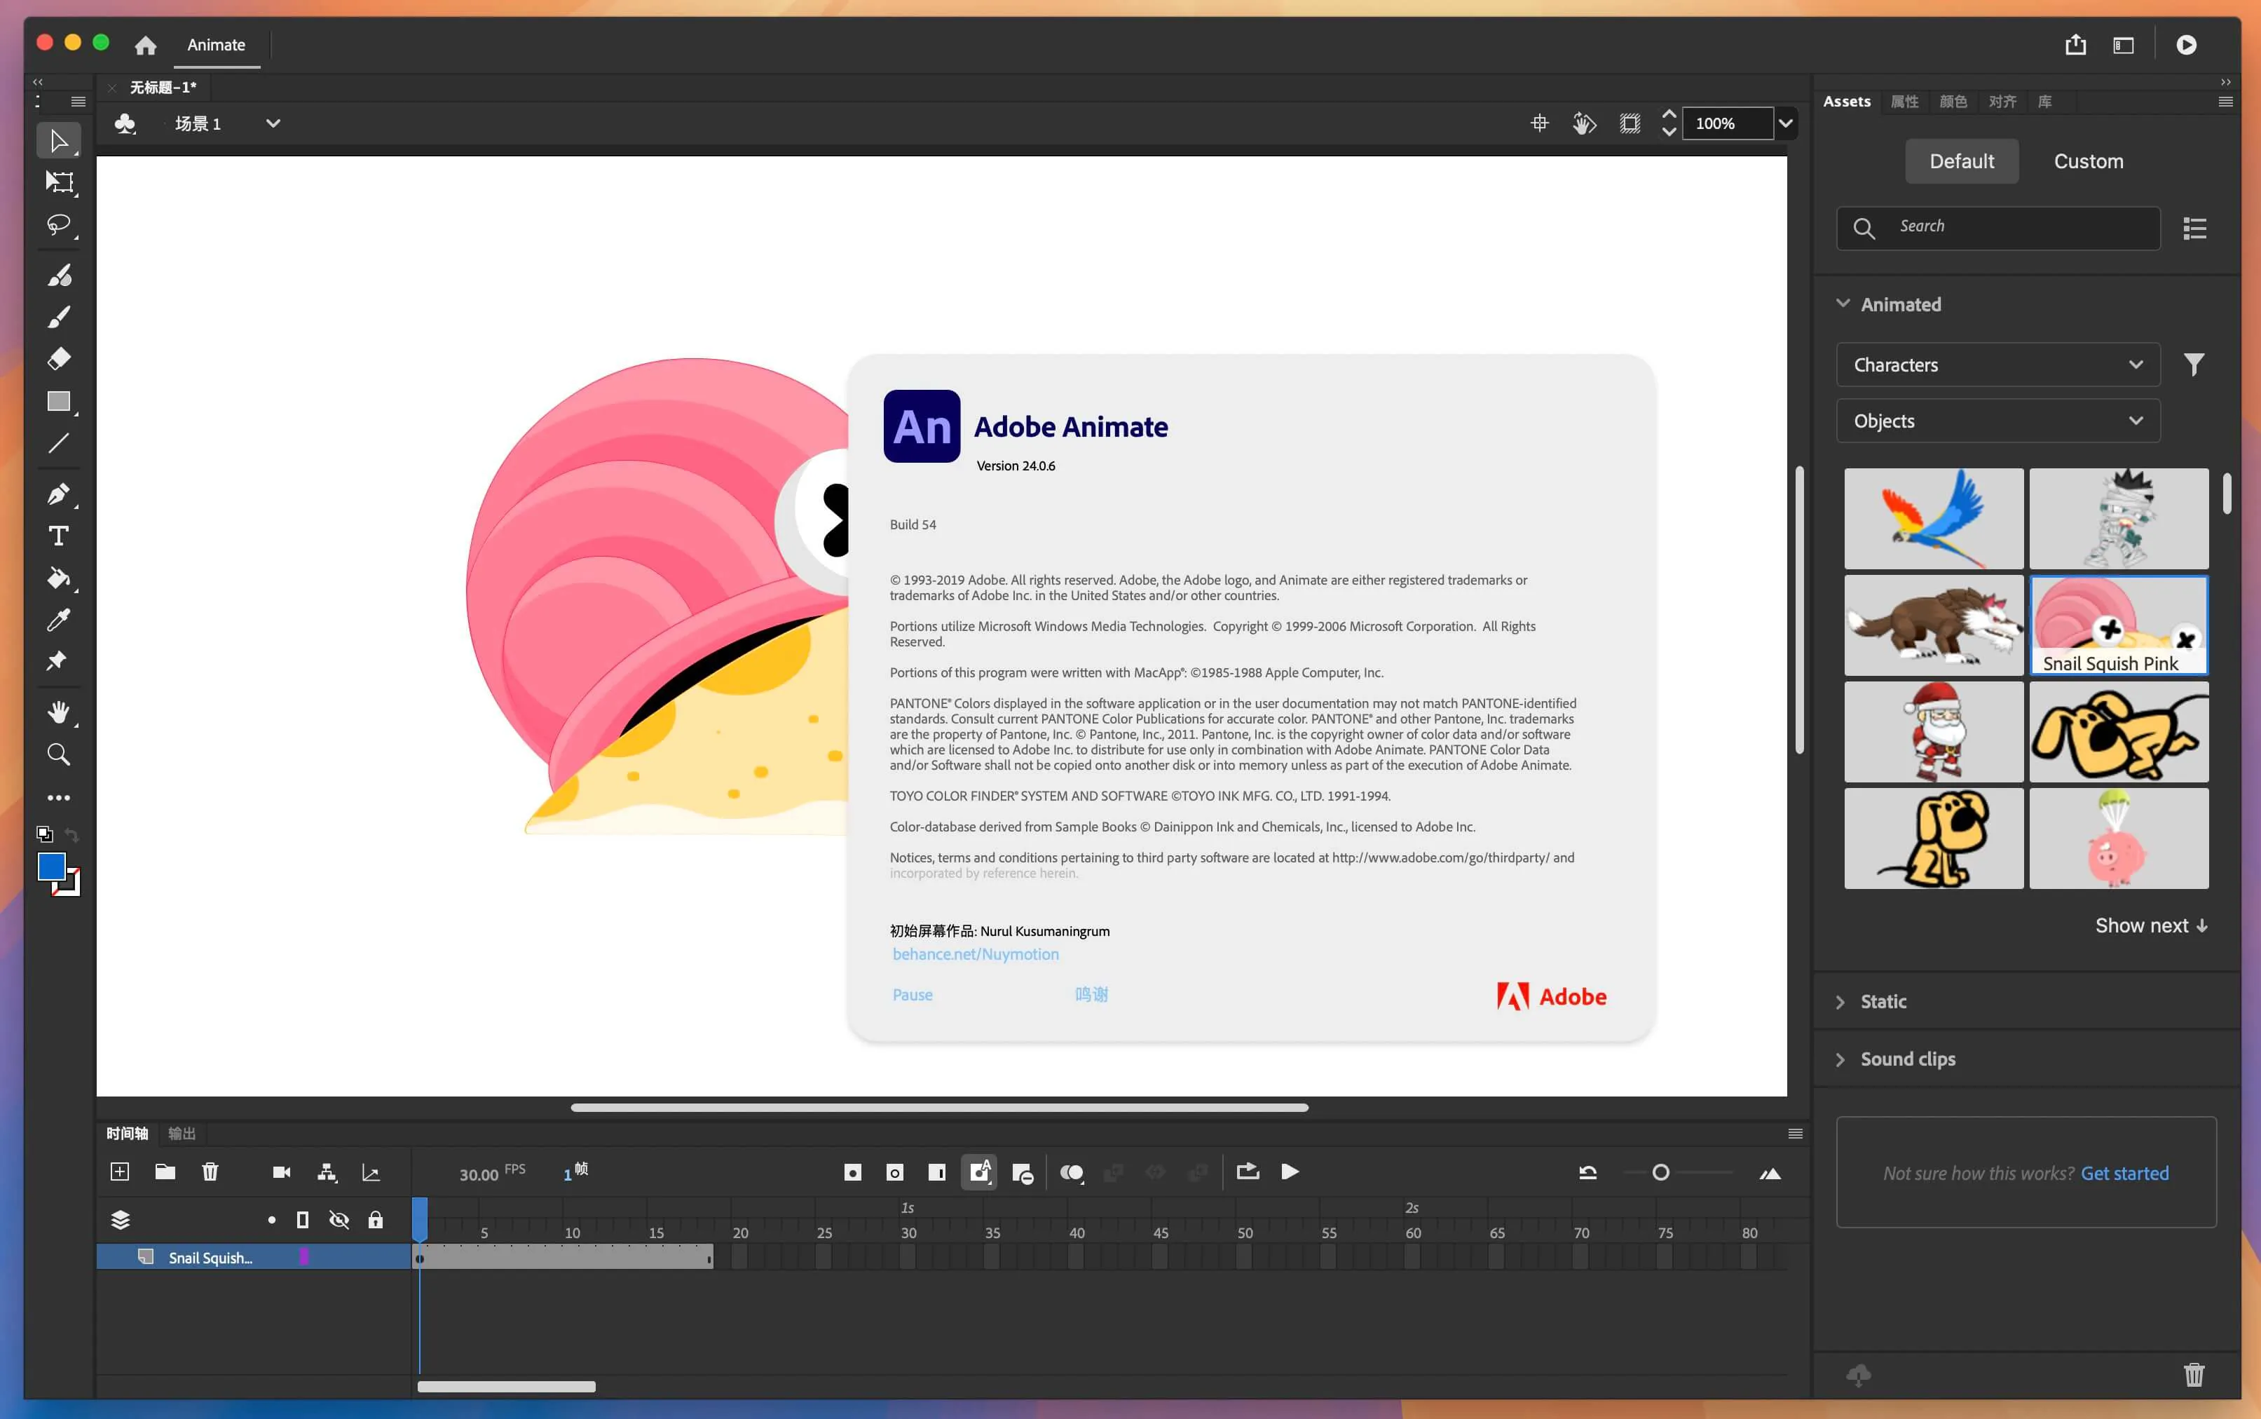The width and height of the screenshot is (2261, 1419).
Task: Click the Home icon
Action: pyautogui.click(x=145, y=45)
